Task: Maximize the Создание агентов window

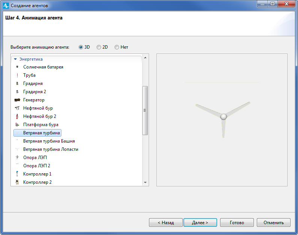Action: 273,4
